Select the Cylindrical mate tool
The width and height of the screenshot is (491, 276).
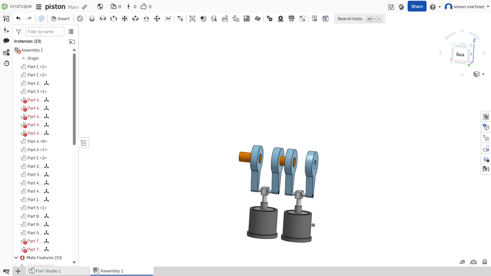tap(135, 18)
